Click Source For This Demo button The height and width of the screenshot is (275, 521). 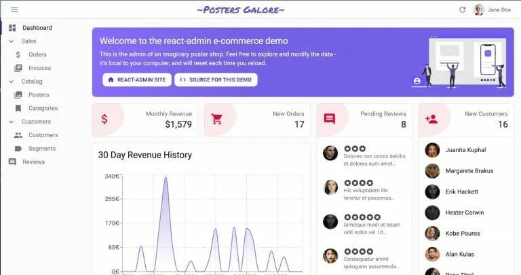pyautogui.click(x=216, y=79)
